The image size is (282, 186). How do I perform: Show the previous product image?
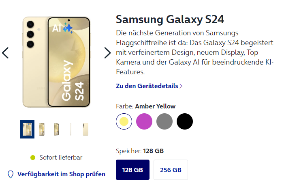click(x=5, y=53)
